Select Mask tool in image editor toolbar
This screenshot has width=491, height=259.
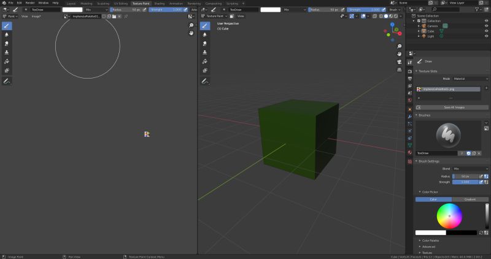pos(7,71)
